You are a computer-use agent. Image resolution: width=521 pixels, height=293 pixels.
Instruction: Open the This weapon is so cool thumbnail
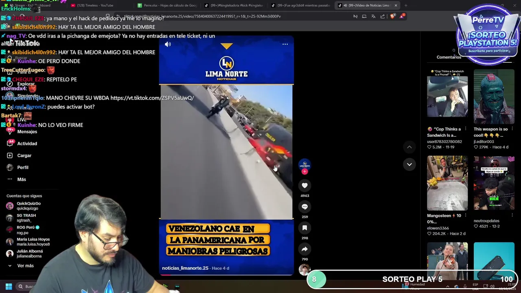click(494, 96)
